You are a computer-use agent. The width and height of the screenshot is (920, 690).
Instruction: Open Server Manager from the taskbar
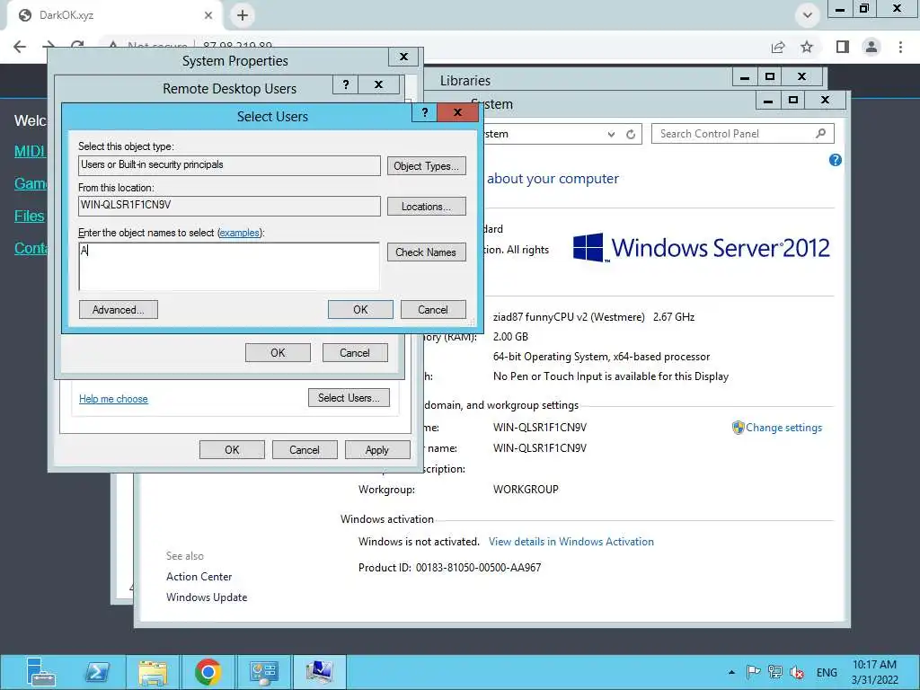coord(40,672)
